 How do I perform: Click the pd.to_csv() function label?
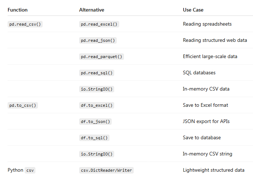click(x=23, y=105)
